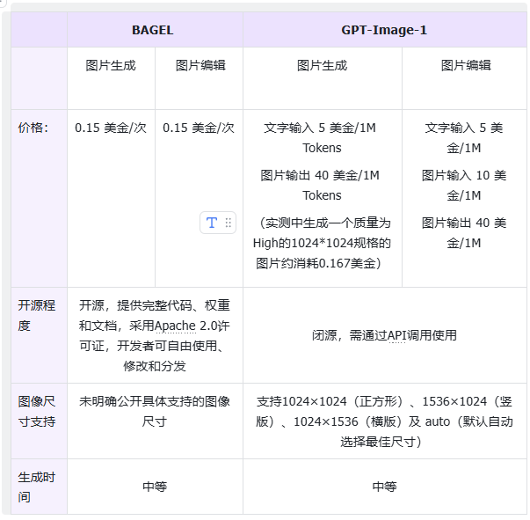Image resolution: width=530 pixels, height=520 pixels.
Task: Select the GPT-Image-1 column header
Action: click(384, 30)
